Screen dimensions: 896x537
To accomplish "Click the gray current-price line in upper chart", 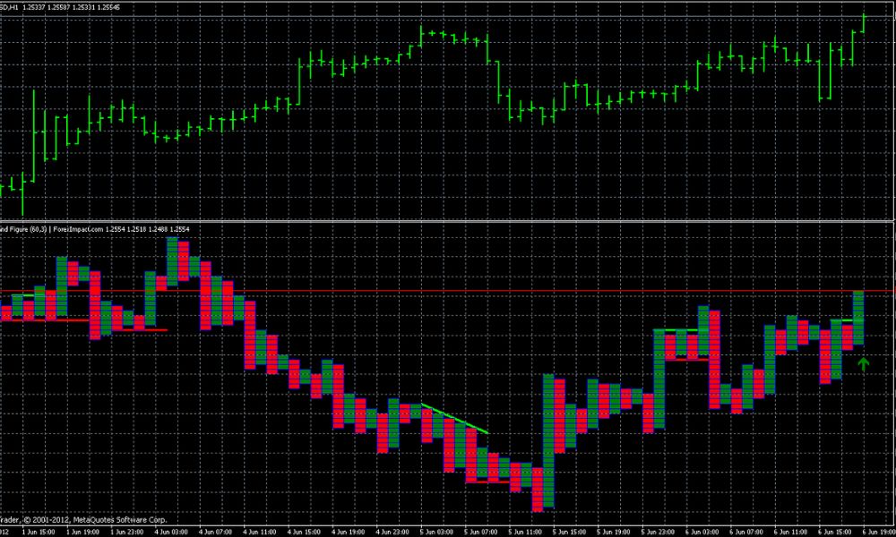I will click(x=448, y=18).
